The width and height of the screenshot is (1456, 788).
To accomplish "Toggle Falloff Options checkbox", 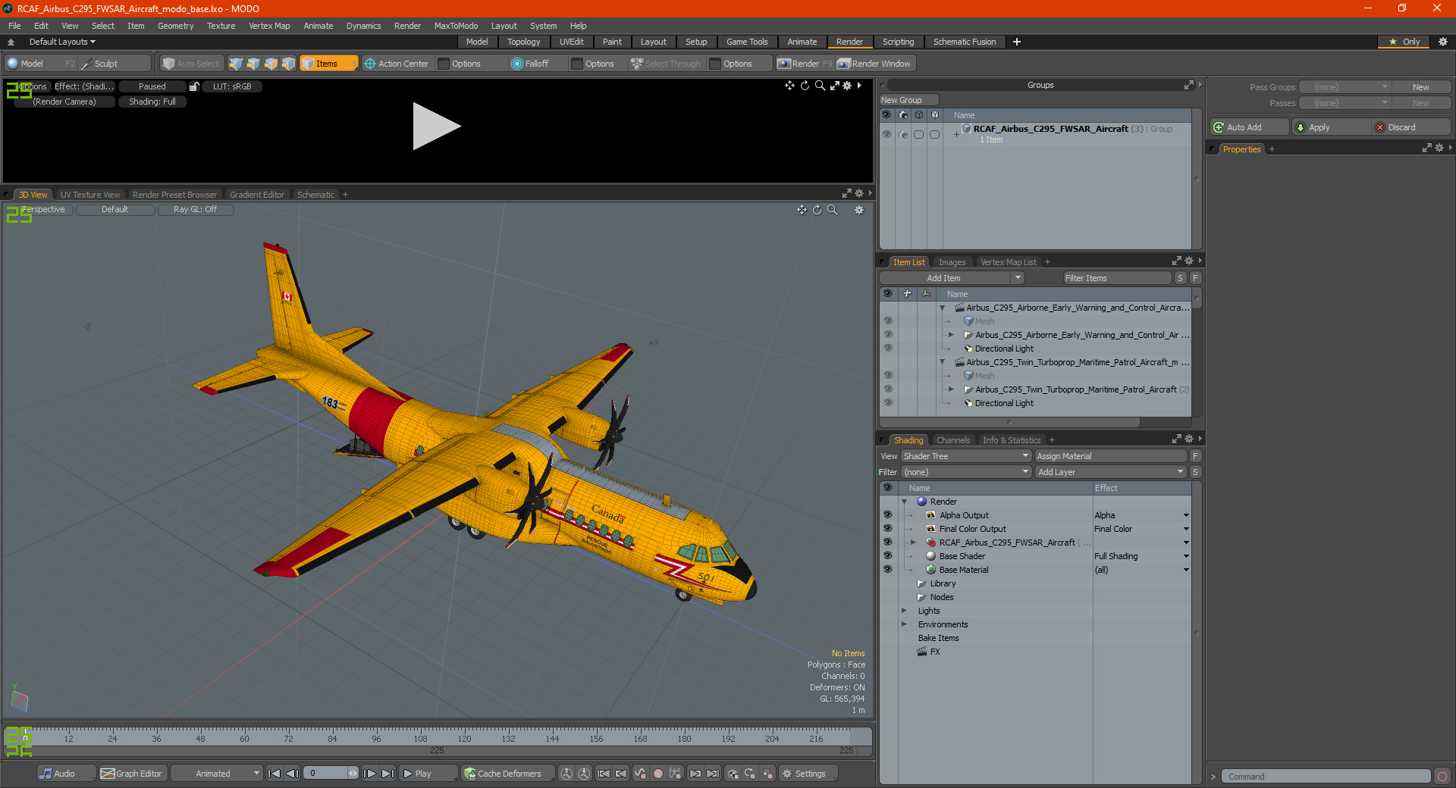I will point(577,64).
